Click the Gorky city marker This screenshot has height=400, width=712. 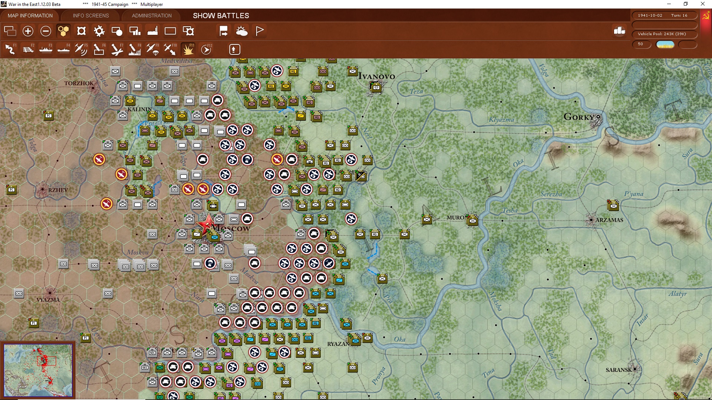(598, 117)
